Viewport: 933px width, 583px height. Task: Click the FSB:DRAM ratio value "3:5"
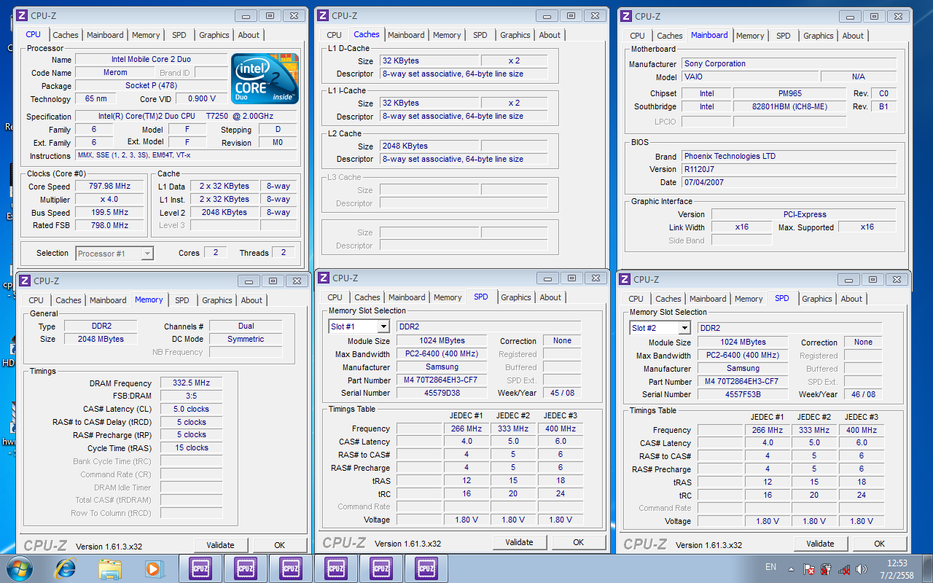(191, 396)
